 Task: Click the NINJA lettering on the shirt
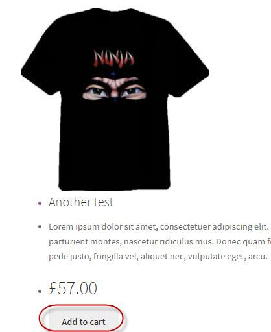(x=114, y=58)
